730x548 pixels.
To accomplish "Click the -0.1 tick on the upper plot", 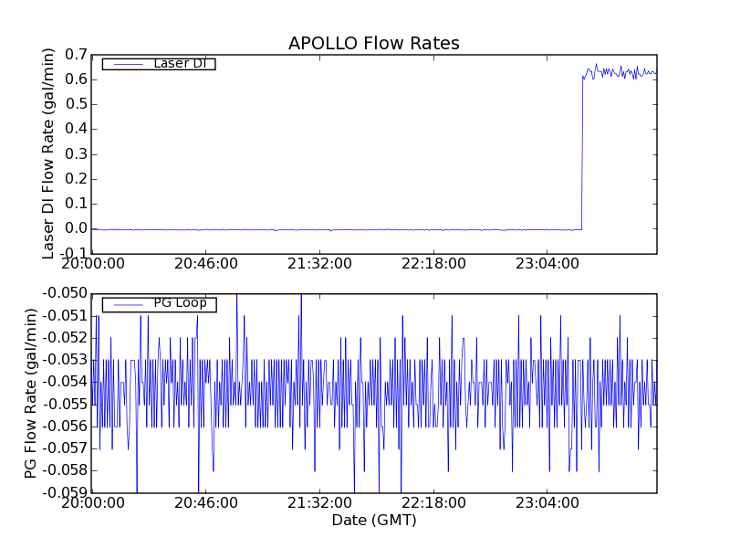I will click(72, 253).
